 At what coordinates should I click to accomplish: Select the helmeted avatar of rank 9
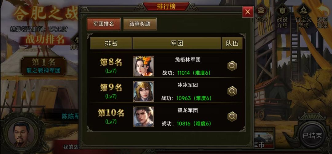[143, 91]
